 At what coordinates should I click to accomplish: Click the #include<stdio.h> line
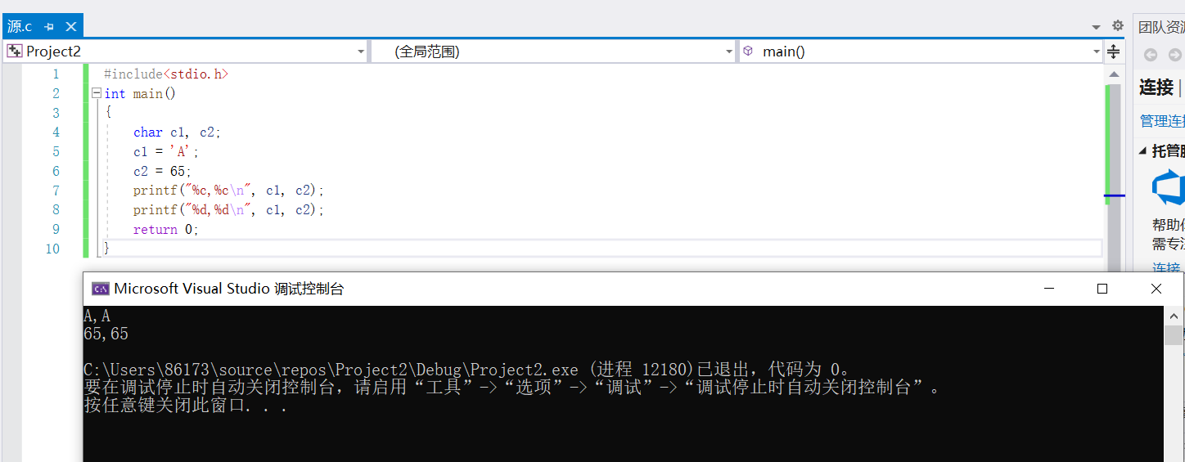click(166, 74)
